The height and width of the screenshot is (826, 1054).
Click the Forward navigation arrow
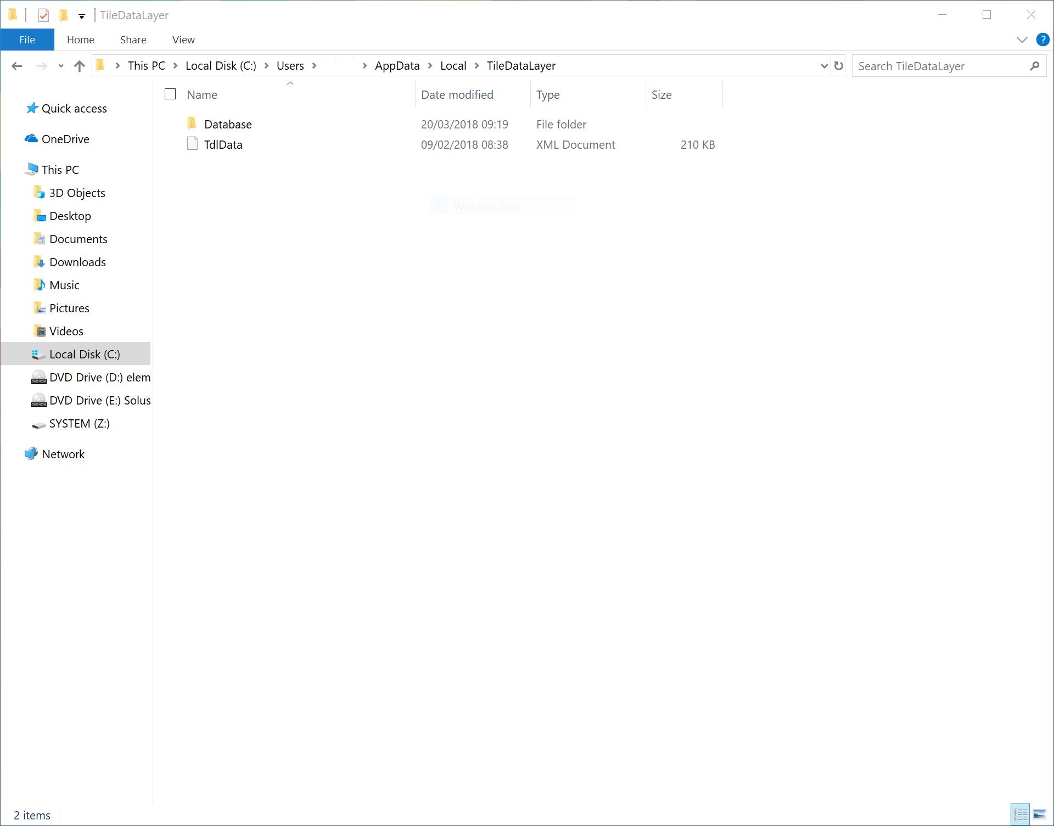42,66
